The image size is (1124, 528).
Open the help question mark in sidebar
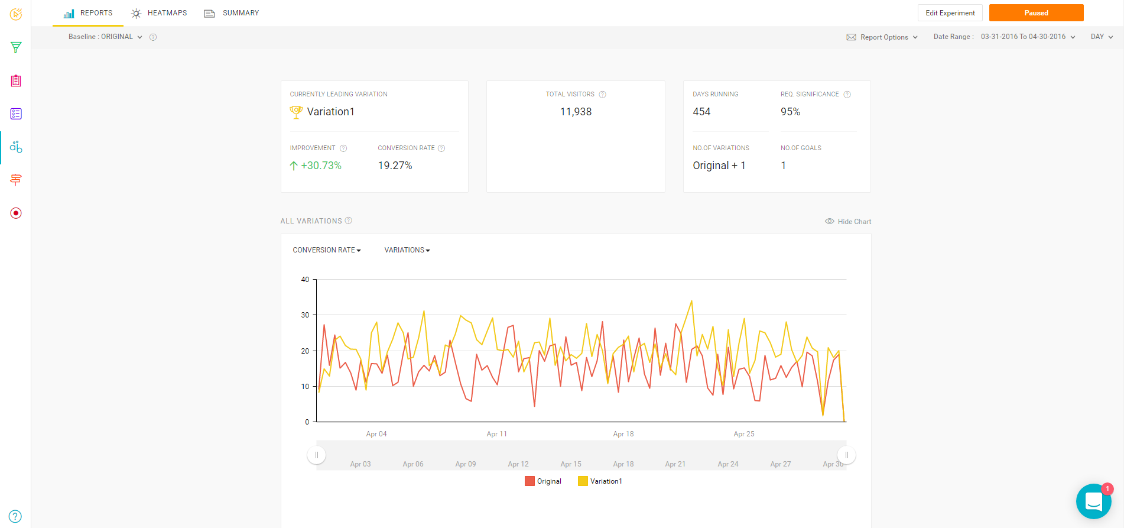coord(15,516)
